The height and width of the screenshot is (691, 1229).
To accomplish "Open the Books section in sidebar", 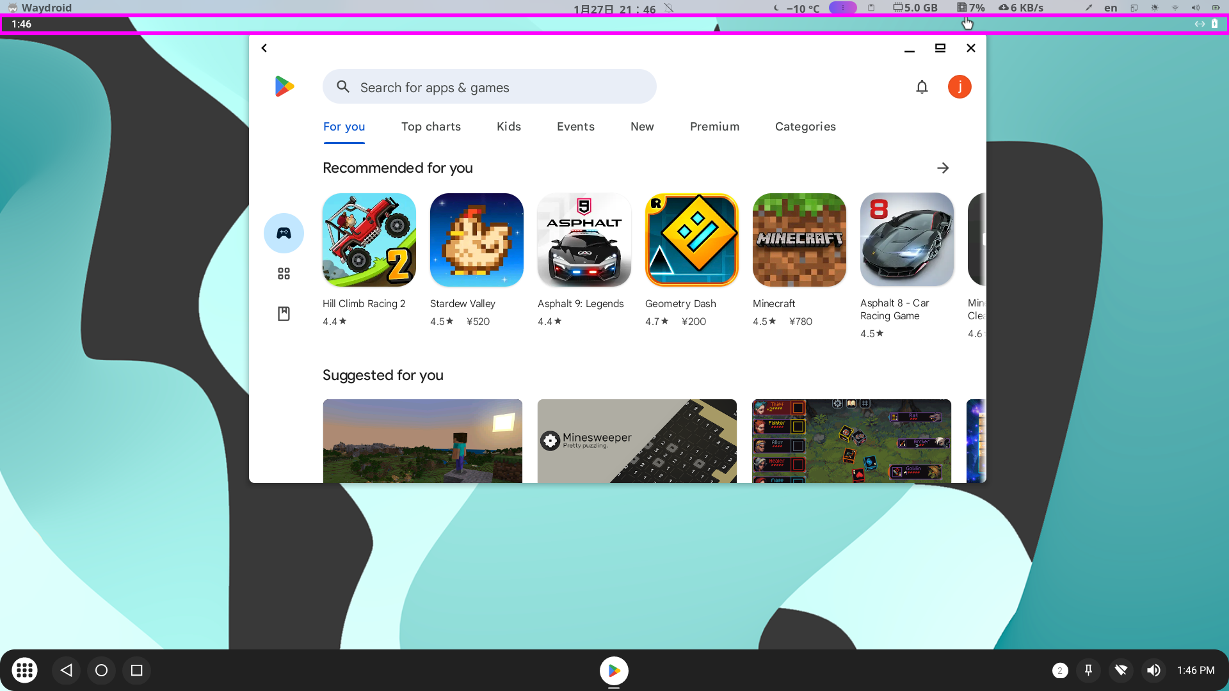I will coord(284,314).
